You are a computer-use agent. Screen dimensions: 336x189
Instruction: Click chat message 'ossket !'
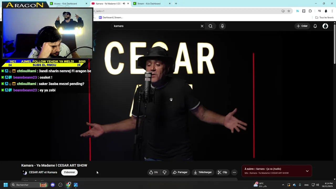click(46, 77)
